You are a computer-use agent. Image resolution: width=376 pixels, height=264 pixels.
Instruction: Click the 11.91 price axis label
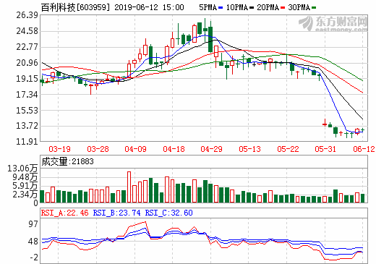[27, 142]
